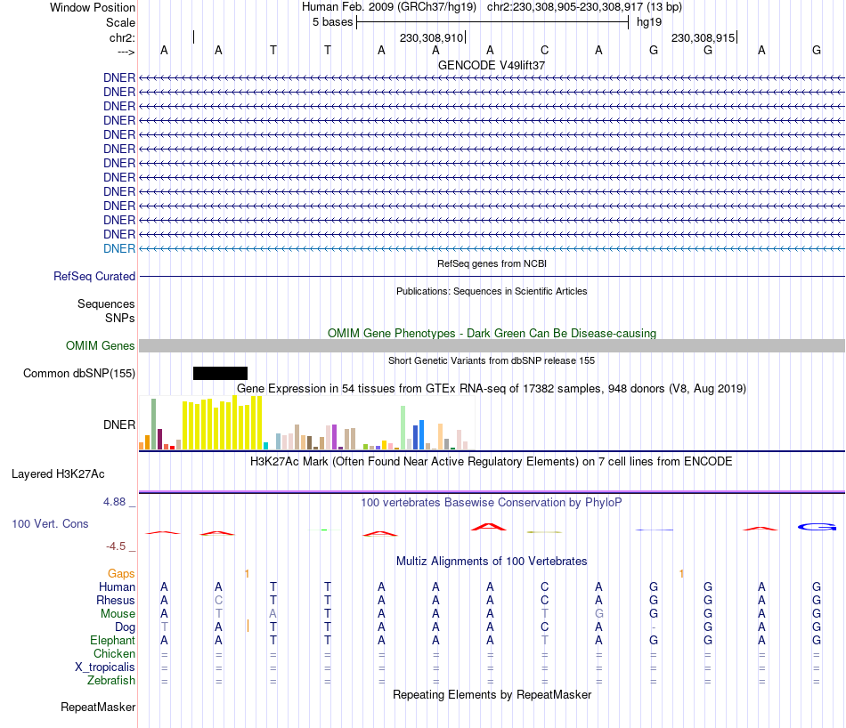The image size is (846, 728).
Task: Click the gray C in Rhesus row
Action: 218,600
